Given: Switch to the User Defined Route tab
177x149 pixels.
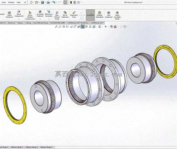Looking at the screenshot, I should 41,23.
